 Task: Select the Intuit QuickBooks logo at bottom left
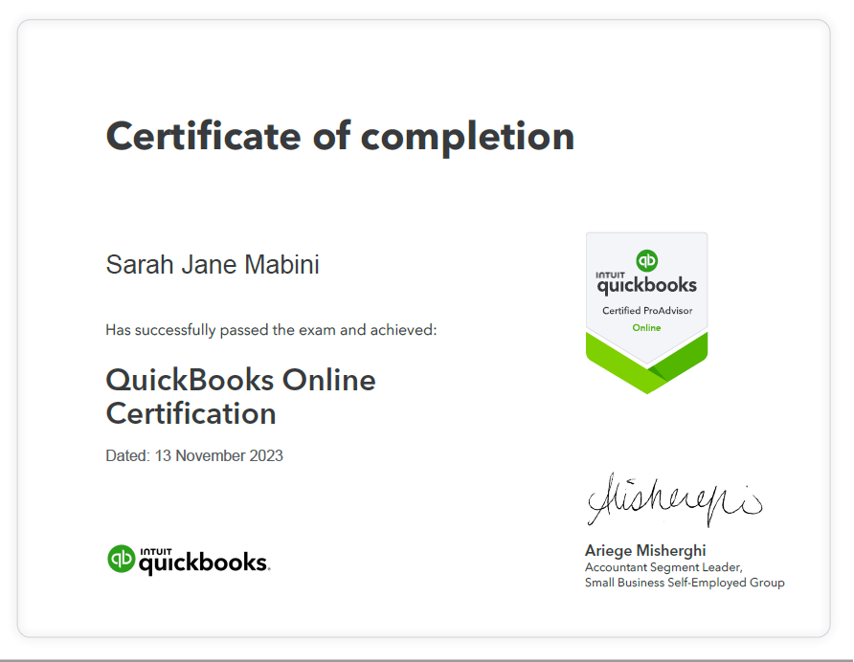[188, 560]
